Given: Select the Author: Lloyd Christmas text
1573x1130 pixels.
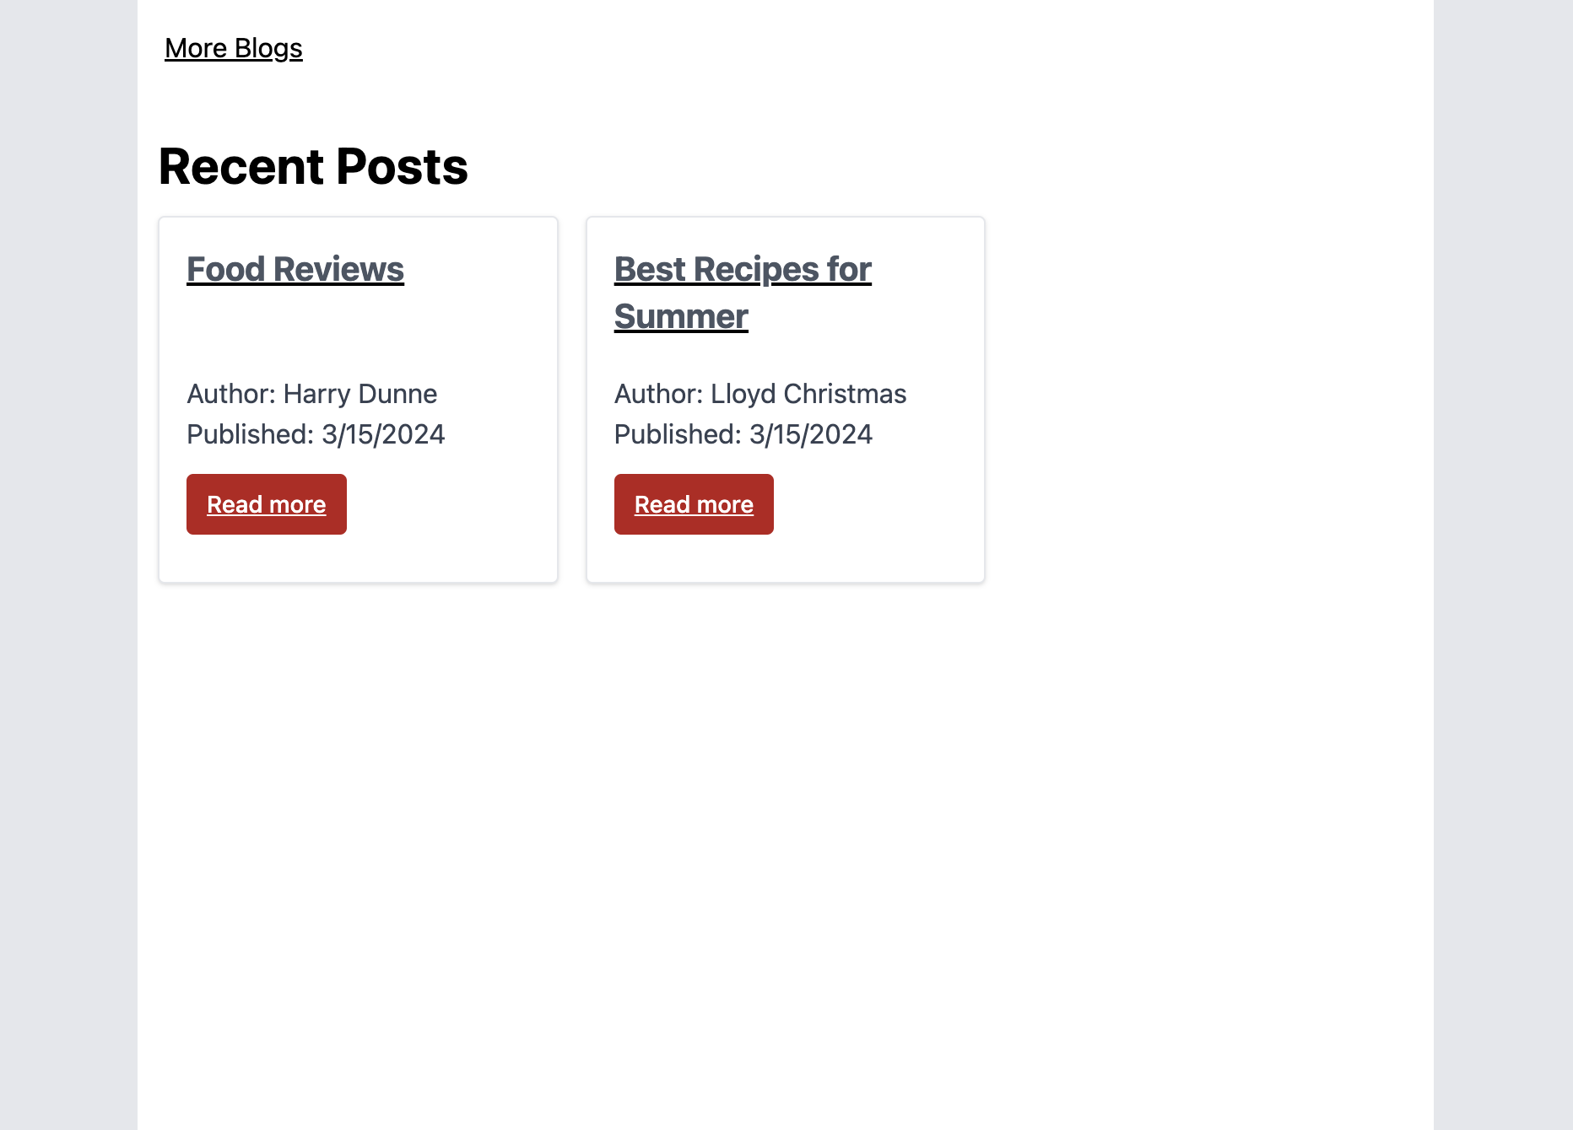Looking at the screenshot, I should [759, 394].
